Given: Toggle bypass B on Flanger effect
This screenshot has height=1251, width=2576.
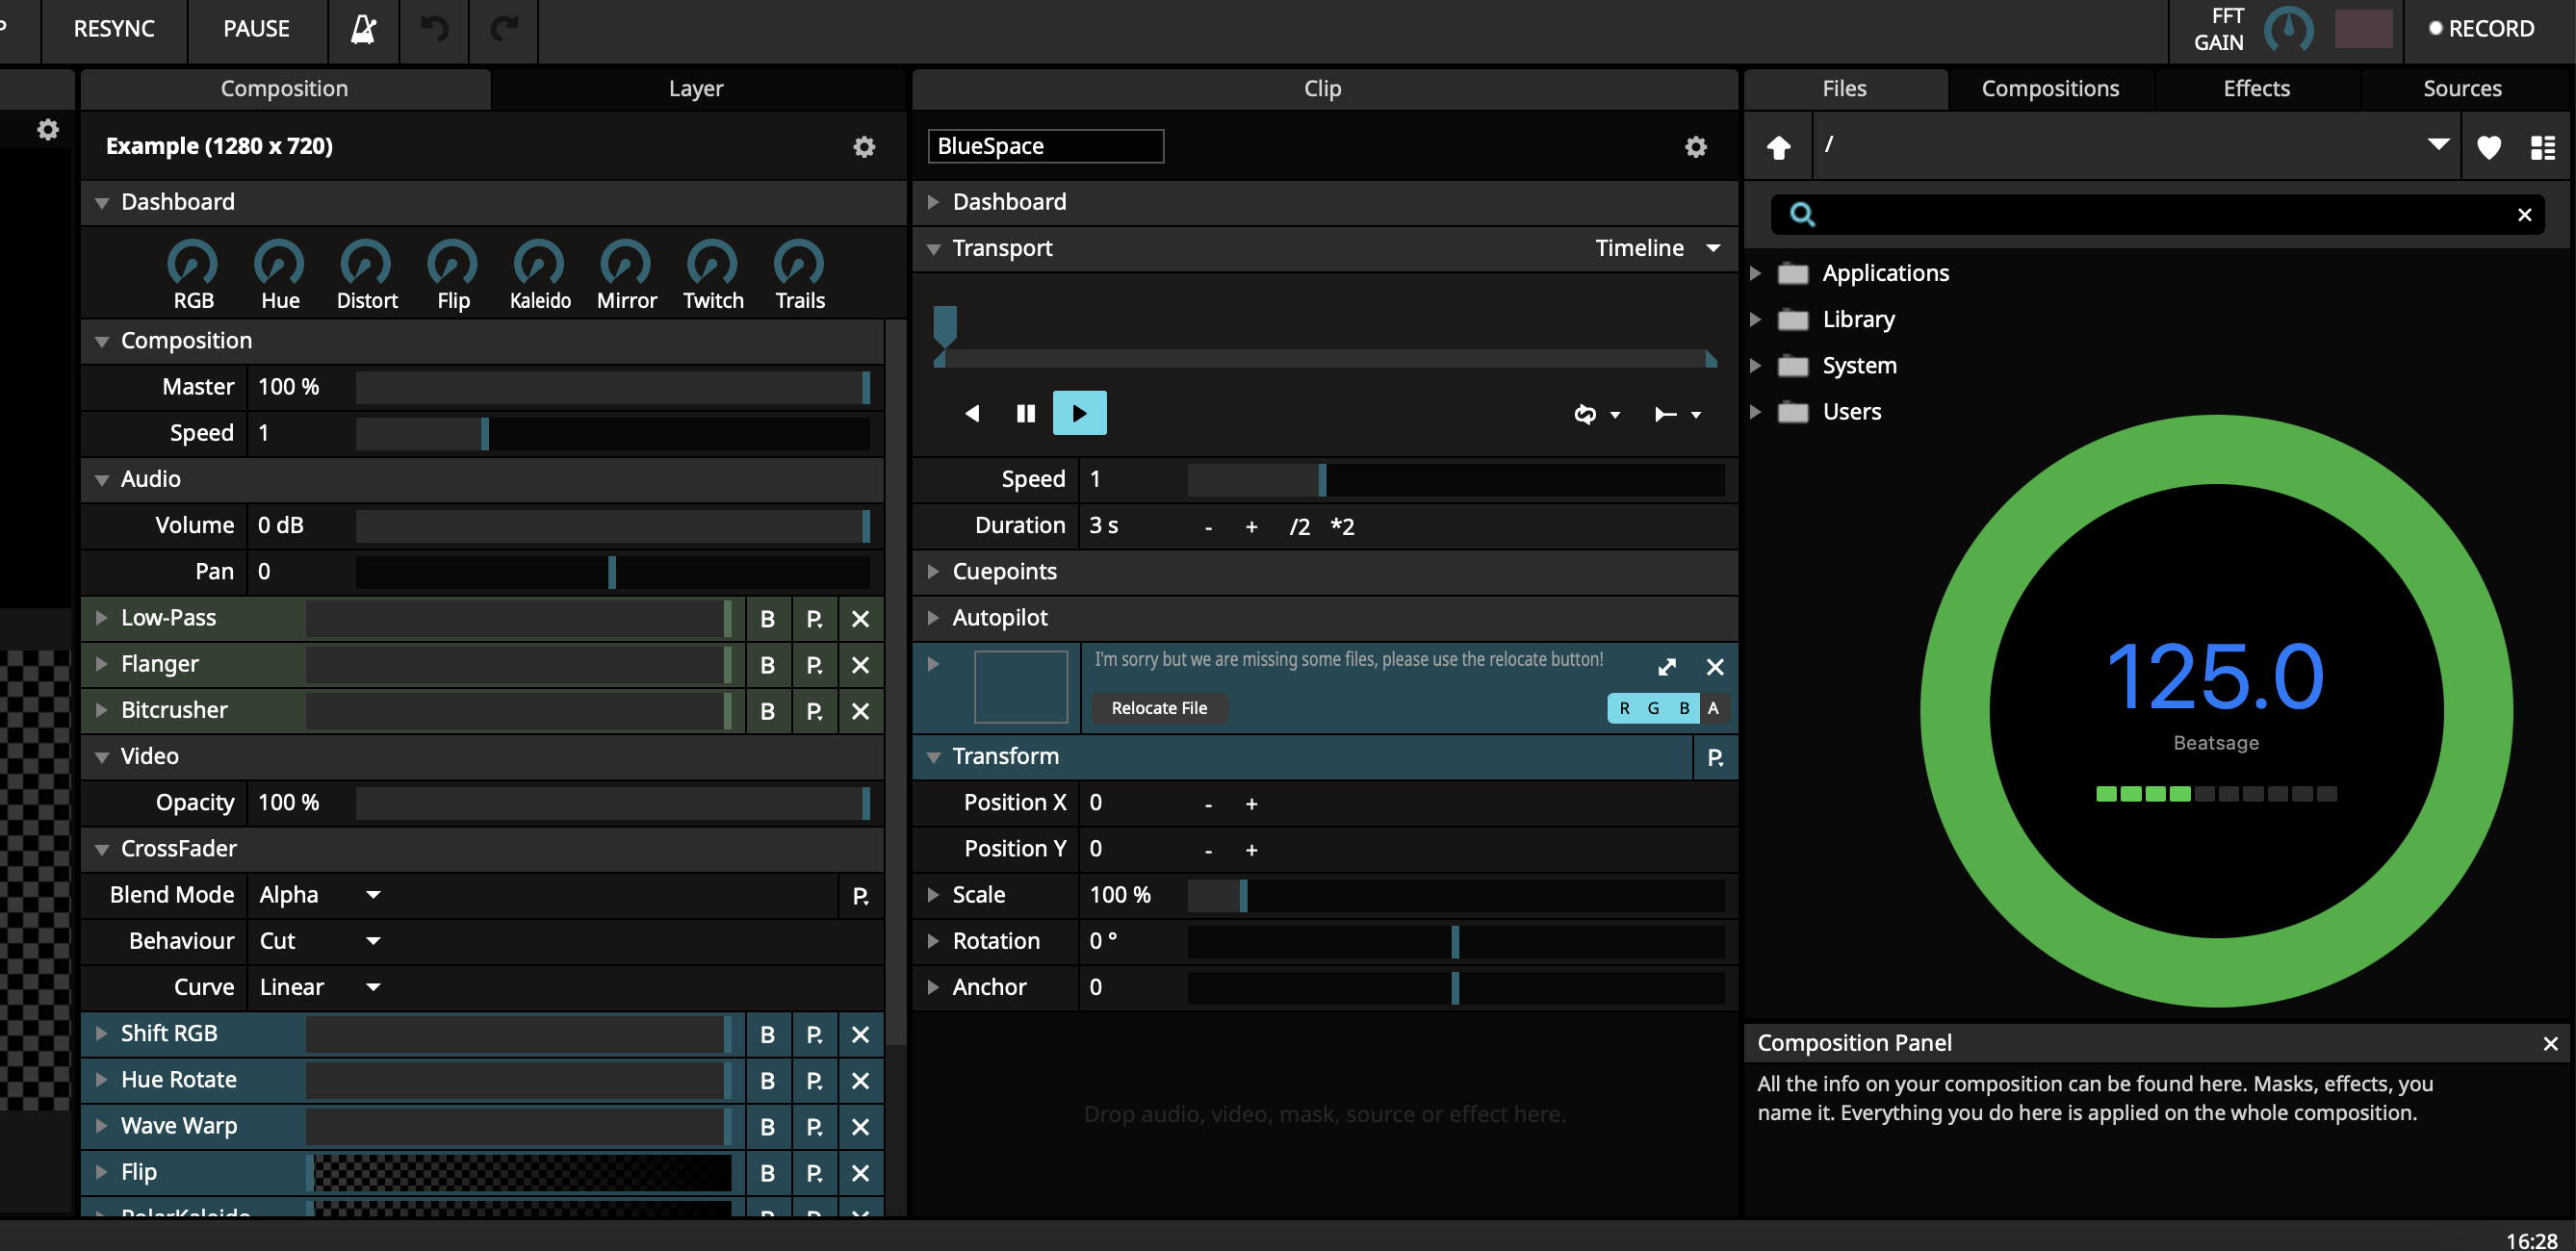Looking at the screenshot, I should tap(768, 665).
